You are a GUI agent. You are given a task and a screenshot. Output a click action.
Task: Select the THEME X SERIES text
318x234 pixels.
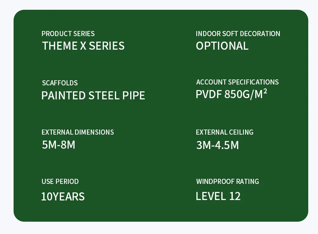83,46
